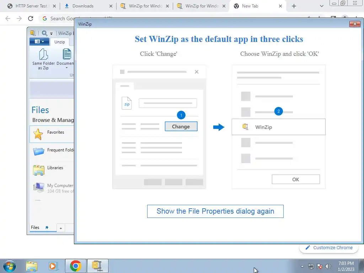Show hidden tray icons arrow
The height and width of the screenshot is (273, 364).
point(302,266)
